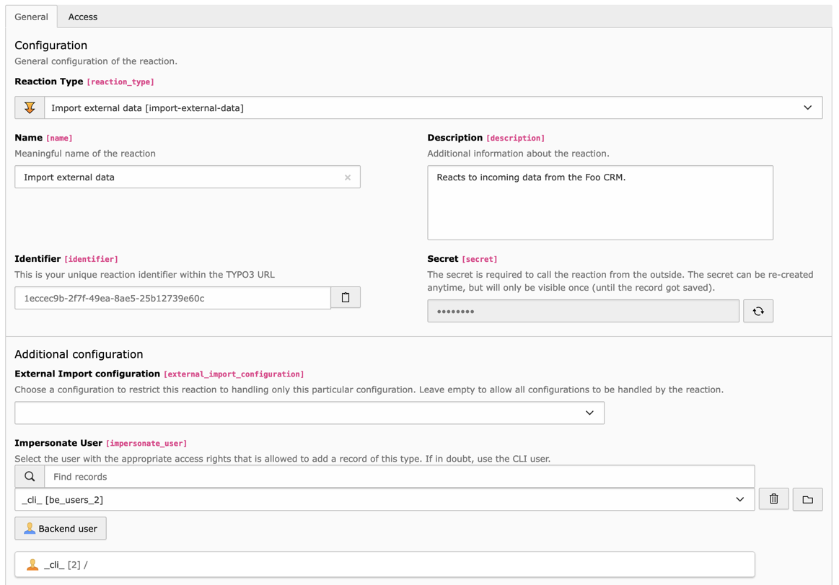The width and height of the screenshot is (839, 585).
Task: Clear the Name field with X icon
Action: click(348, 177)
